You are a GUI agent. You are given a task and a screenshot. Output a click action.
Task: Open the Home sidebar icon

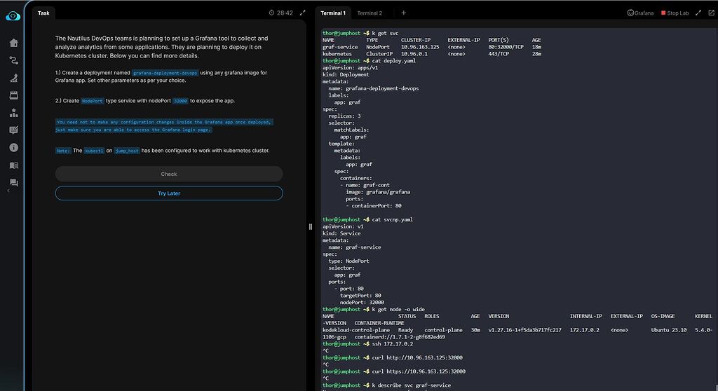click(13, 43)
